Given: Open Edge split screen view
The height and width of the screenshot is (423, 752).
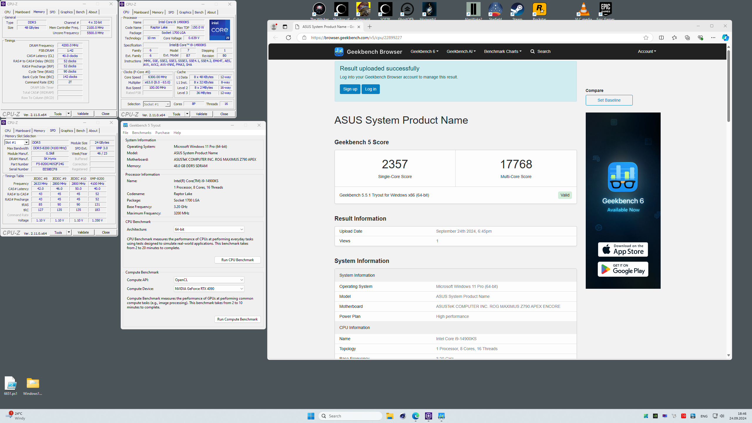Looking at the screenshot, I should tap(661, 38).
